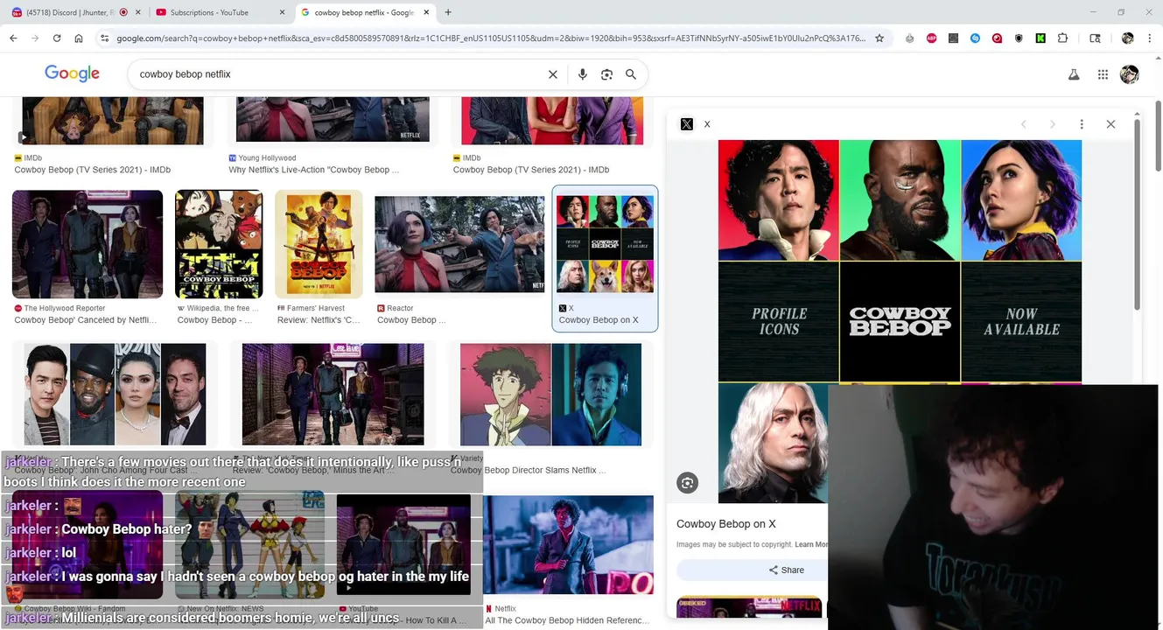Open 'All The Cowboy Bebop Hidden Referenc...' link
1163x630 pixels.
pos(567,620)
